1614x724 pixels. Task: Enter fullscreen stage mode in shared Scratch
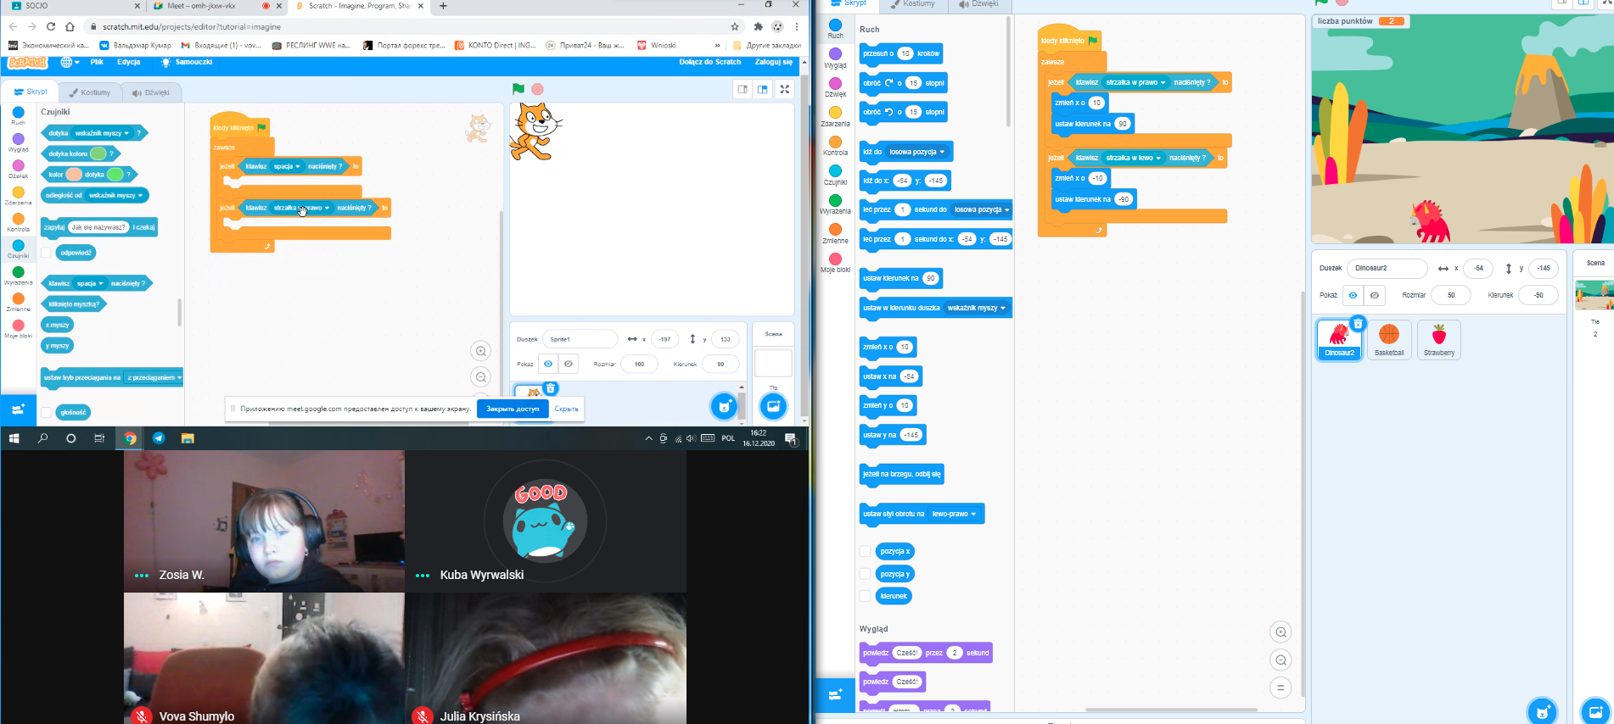point(785,89)
